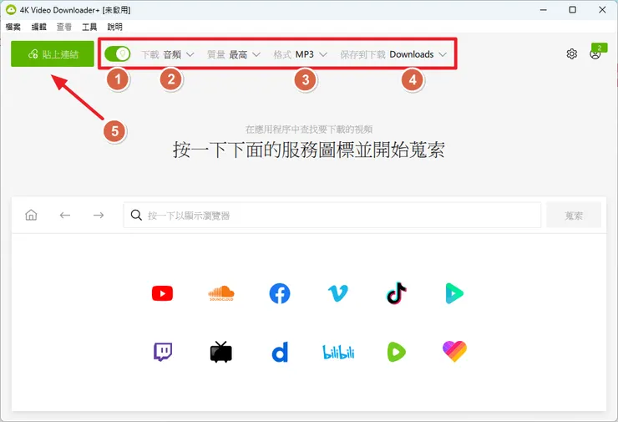
Task: Expand the Downloads save folder dropdown
Action: pyautogui.click(x=393, y=54)
